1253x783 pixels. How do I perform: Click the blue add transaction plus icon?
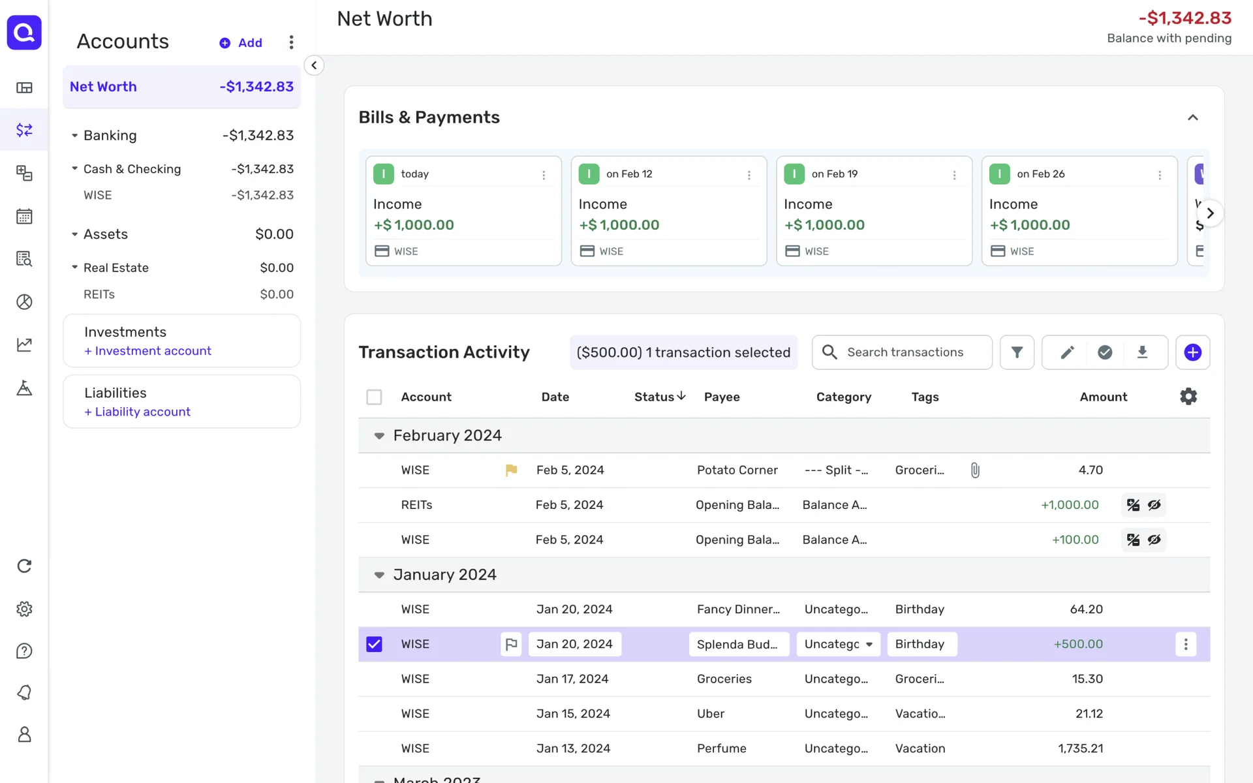1192,352
